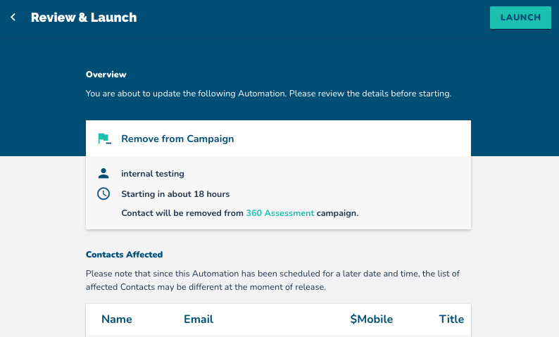Click the Overview heading
Viewport: 559px width, 337px height.
tap(106, 75)
